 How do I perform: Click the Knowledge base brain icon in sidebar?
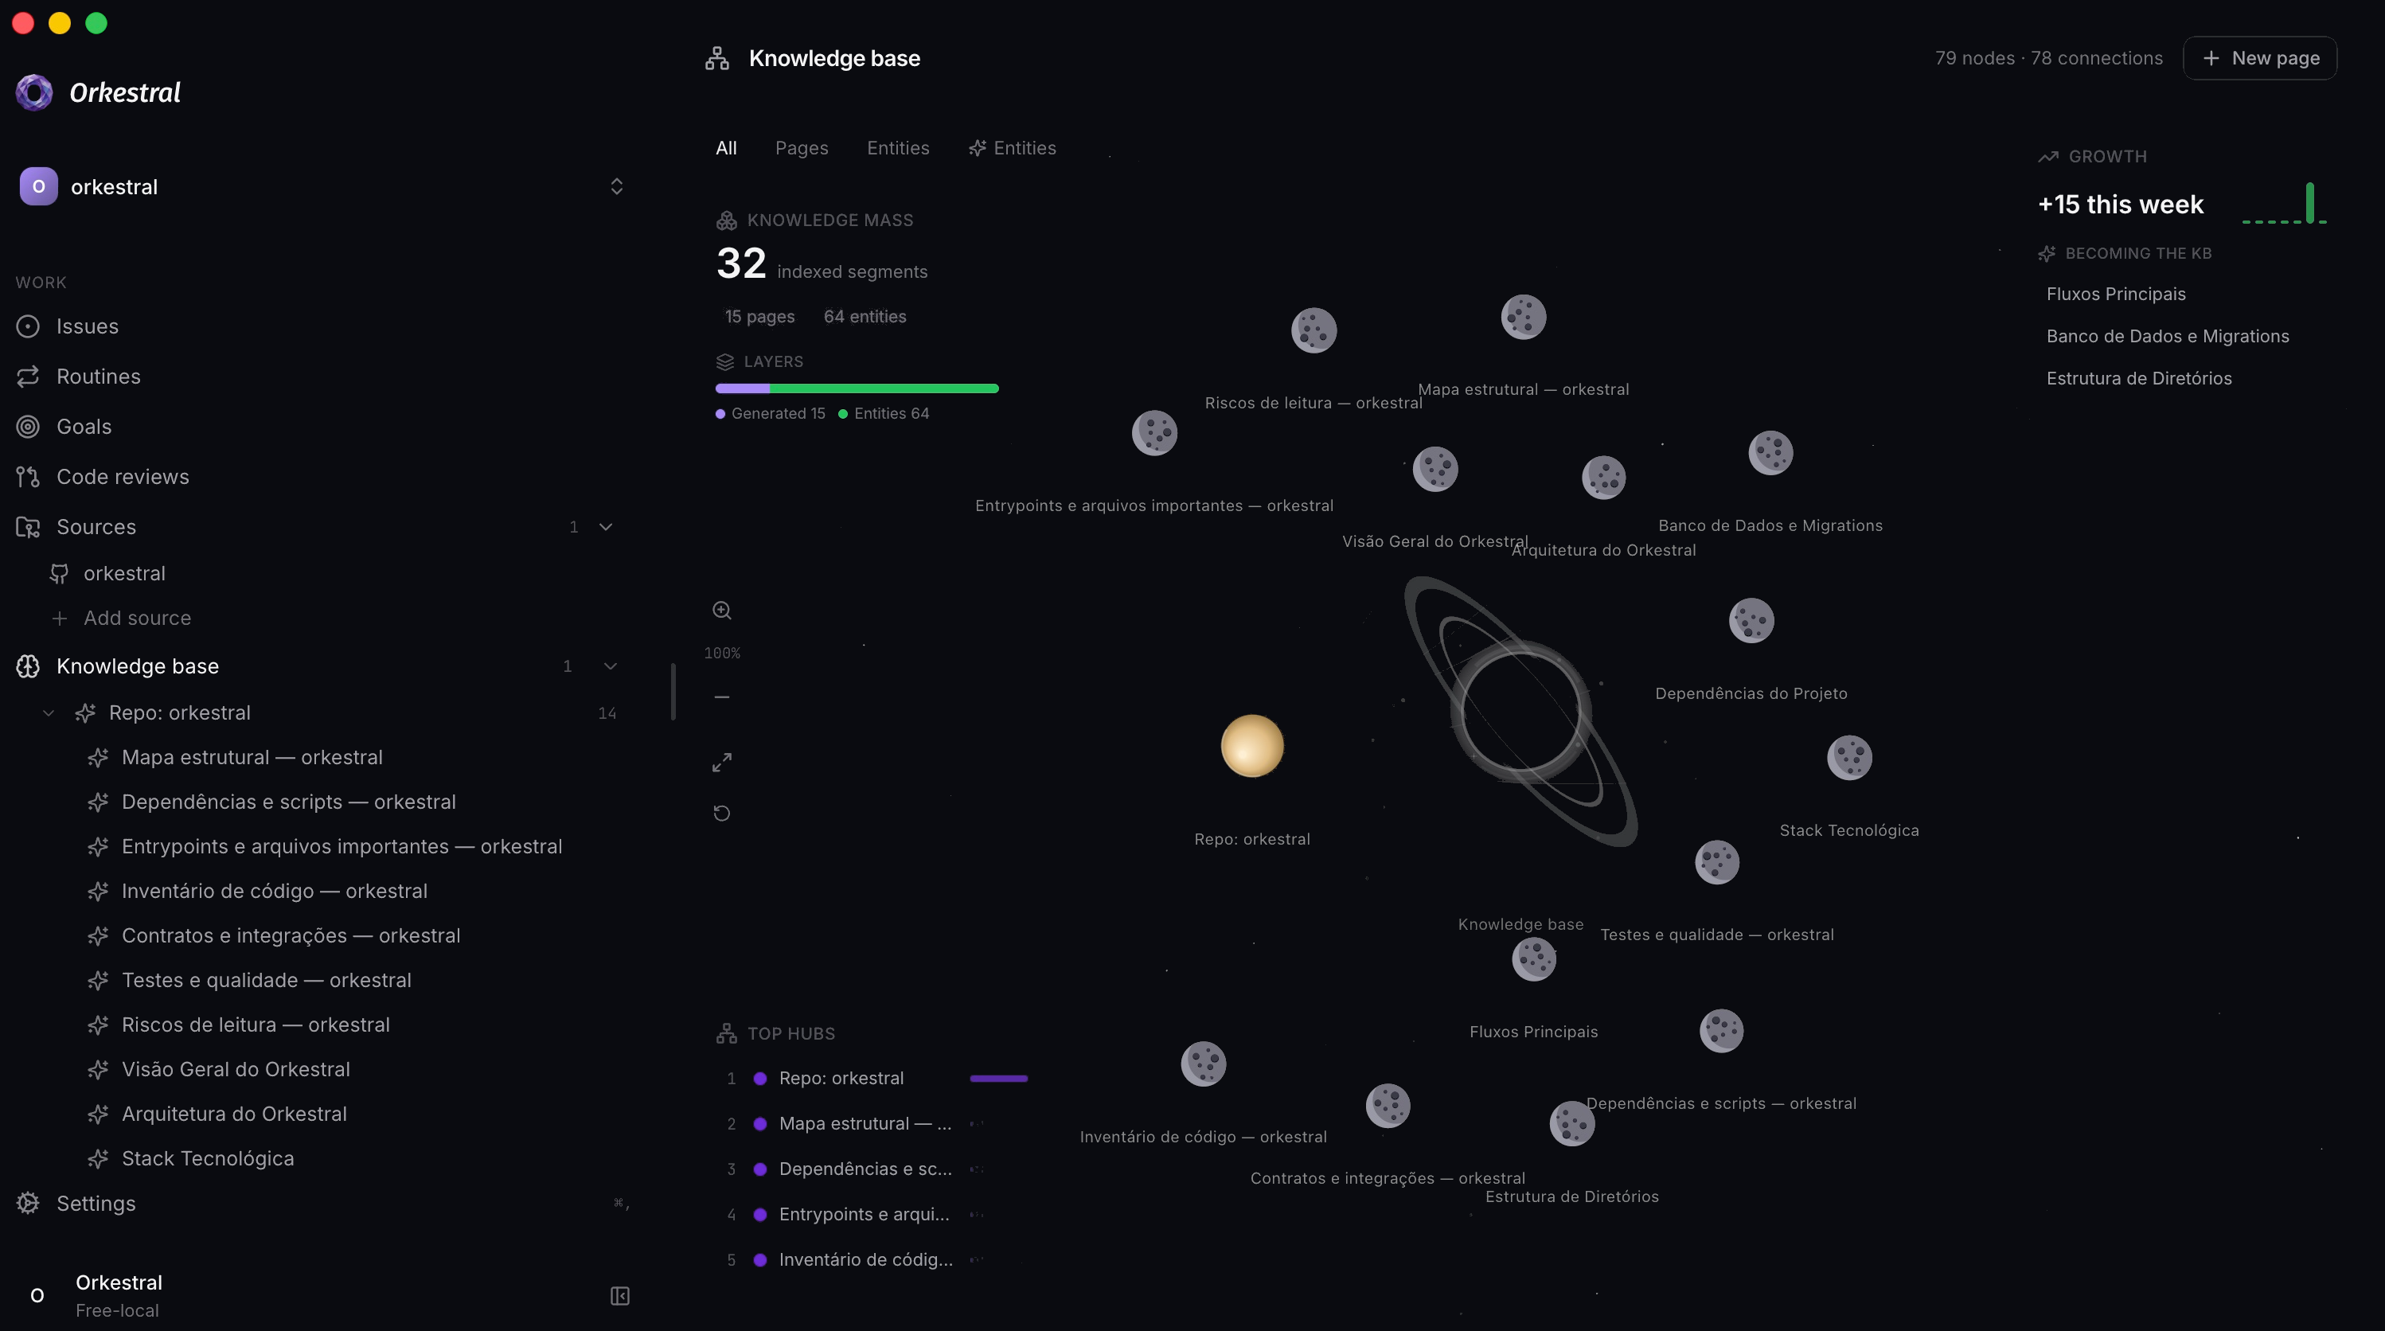pyautogui.click(x=28, y=665)
